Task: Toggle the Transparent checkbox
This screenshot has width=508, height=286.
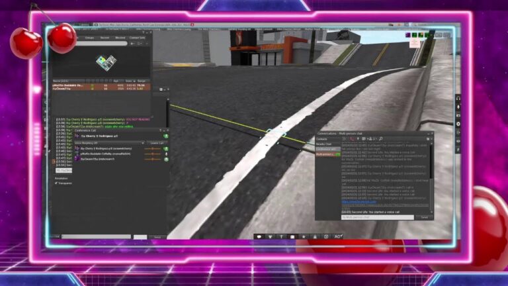Action: point(56,183)
